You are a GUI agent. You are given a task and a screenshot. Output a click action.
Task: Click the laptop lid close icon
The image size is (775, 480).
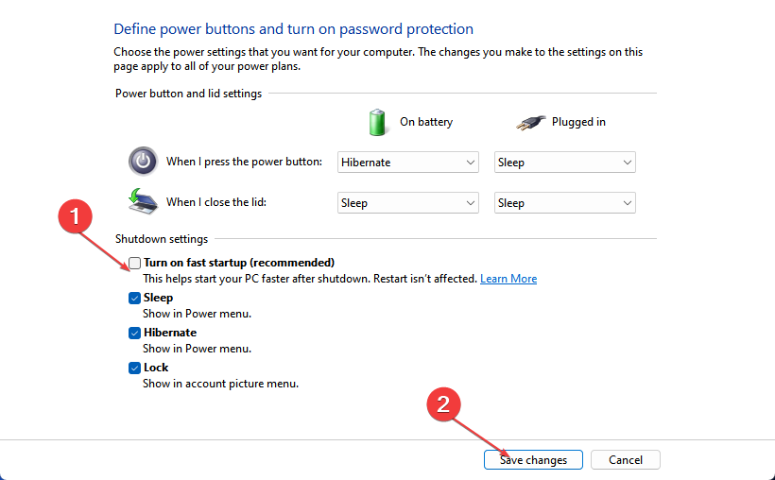(143, 201)
